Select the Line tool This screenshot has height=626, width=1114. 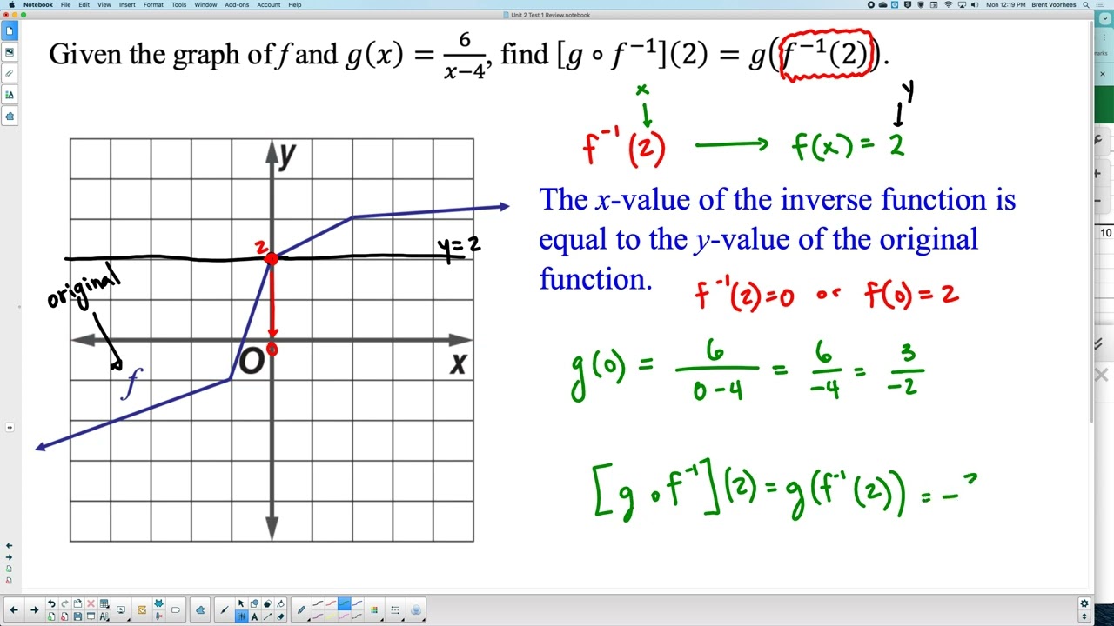coord(267,616)
